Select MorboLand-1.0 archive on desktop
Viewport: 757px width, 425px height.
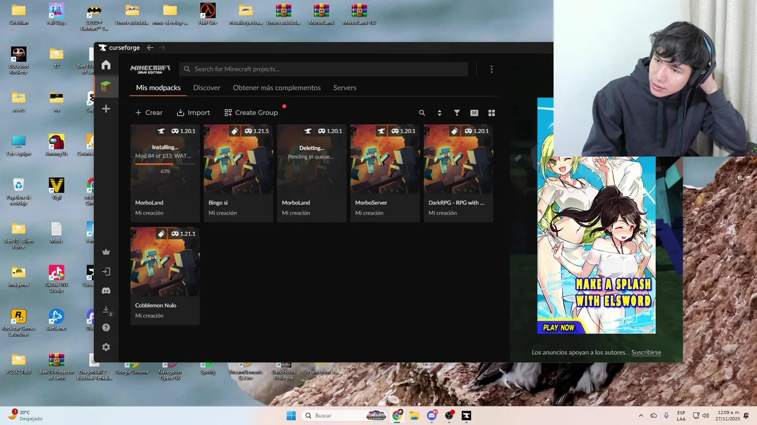click(x=359, y=14)
